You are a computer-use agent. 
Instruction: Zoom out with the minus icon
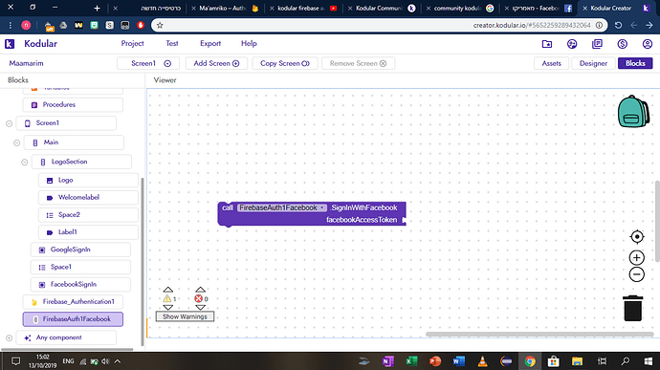(637, 274)
